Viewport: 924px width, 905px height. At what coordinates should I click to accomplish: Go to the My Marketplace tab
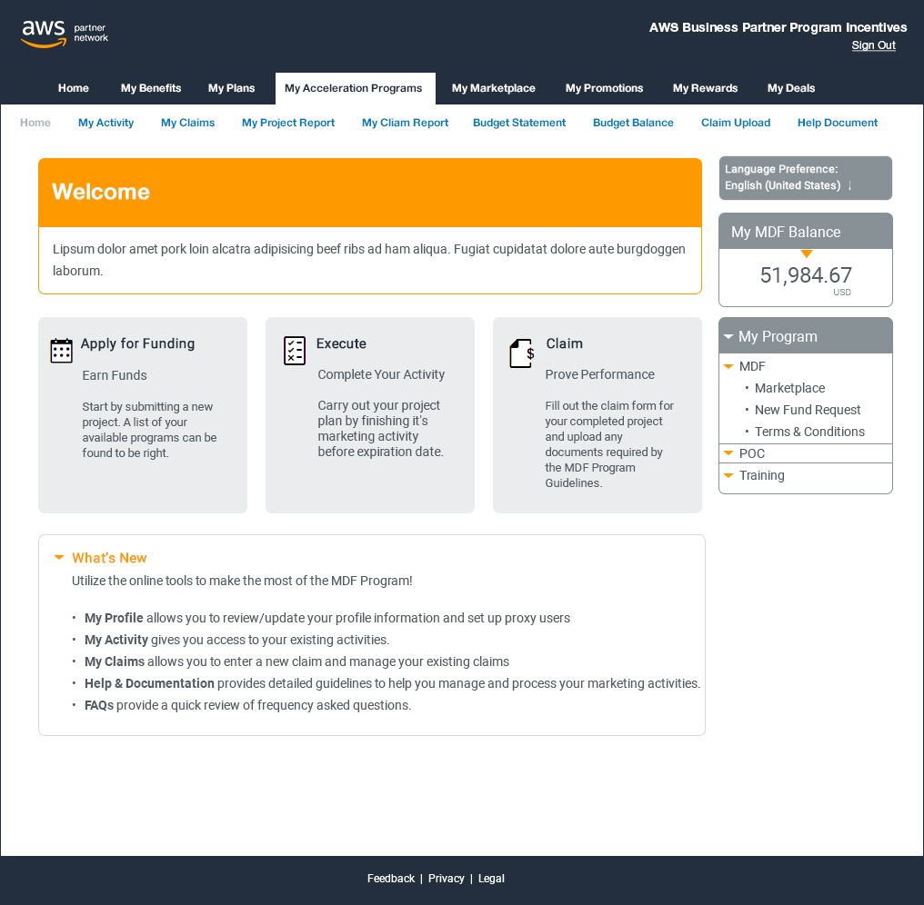pyautogui.click(x=494, y=88)
